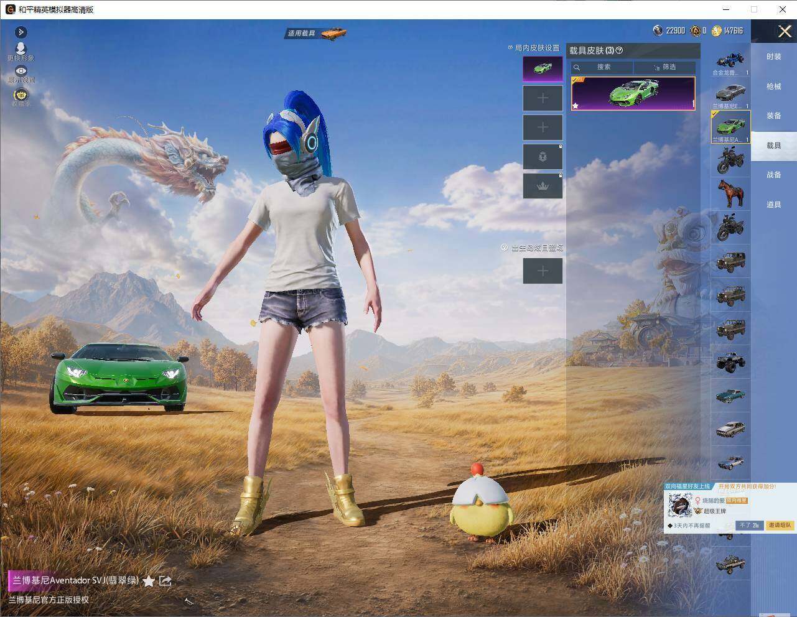Viewport: 797px width, 617px height.
Task: Open the 收藏 collection badge icon
Action: pos(21,95)
